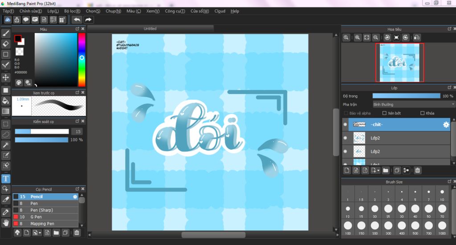Select the Bucket fill tool
This screenshot has height=245, width=456.
(x=6, y=101)
